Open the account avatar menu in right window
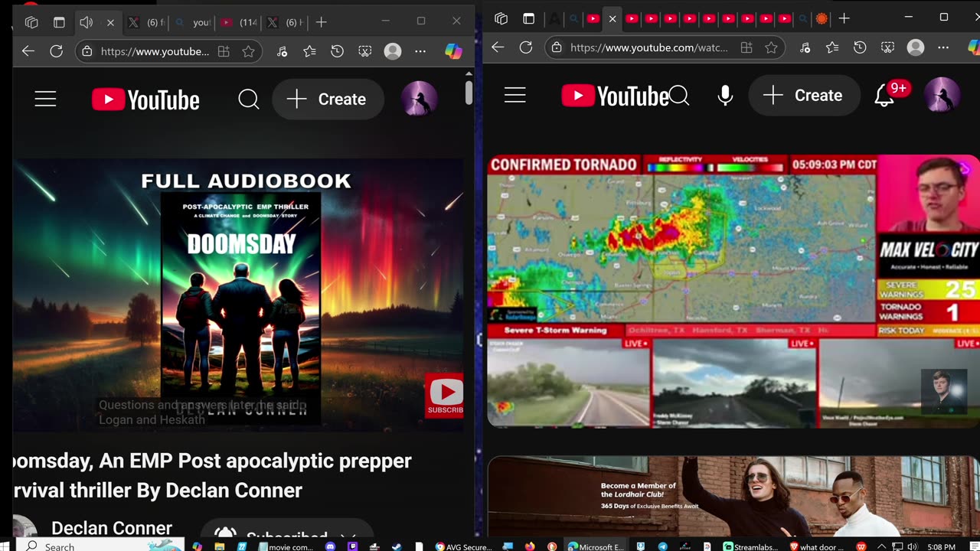Viewport: 980px width, 551px height. 942,96
